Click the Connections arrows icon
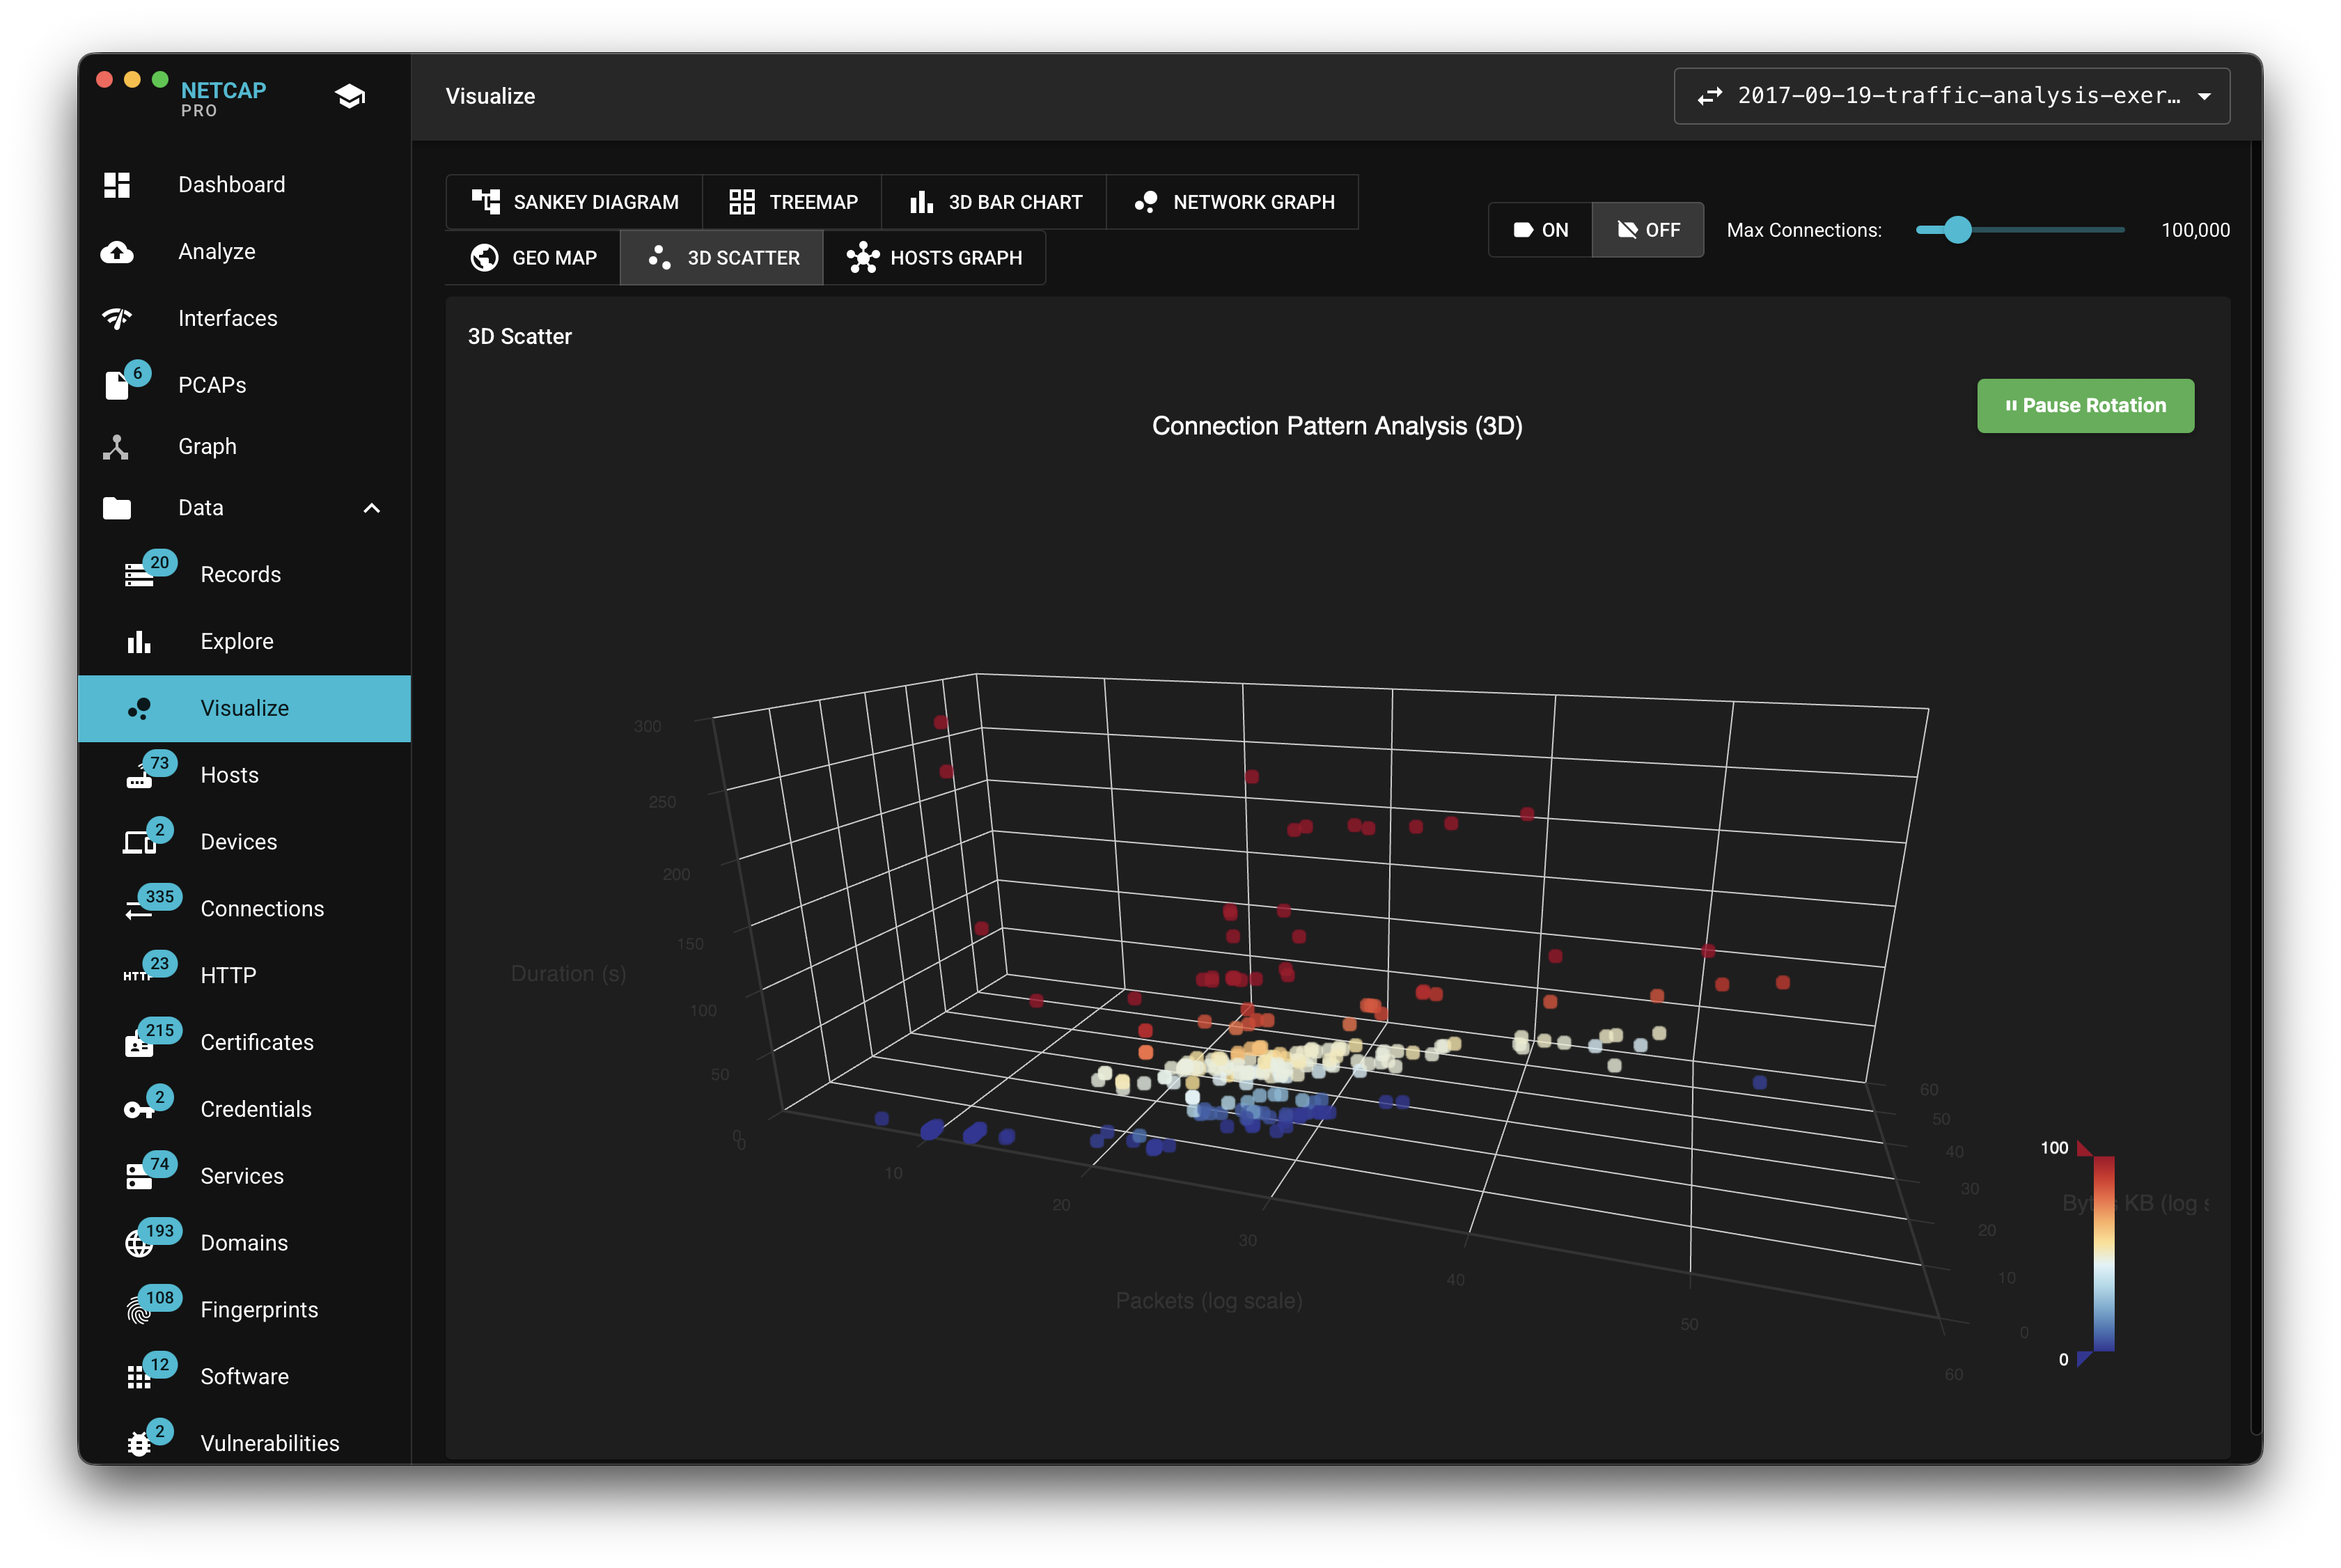 click(138, 909)
